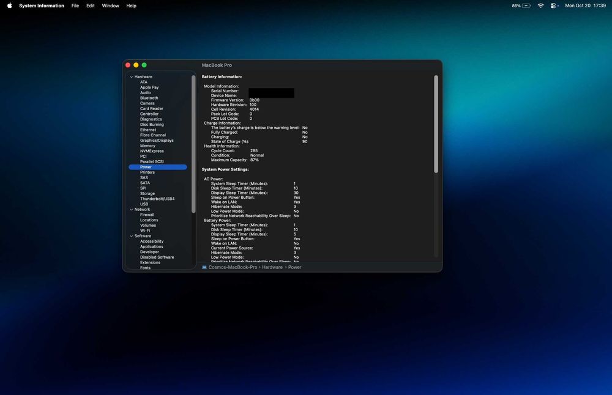The width and height of the screenshot is (612, 395).
Task: Collapse the Software section
Action: click(x=132, y=236)
